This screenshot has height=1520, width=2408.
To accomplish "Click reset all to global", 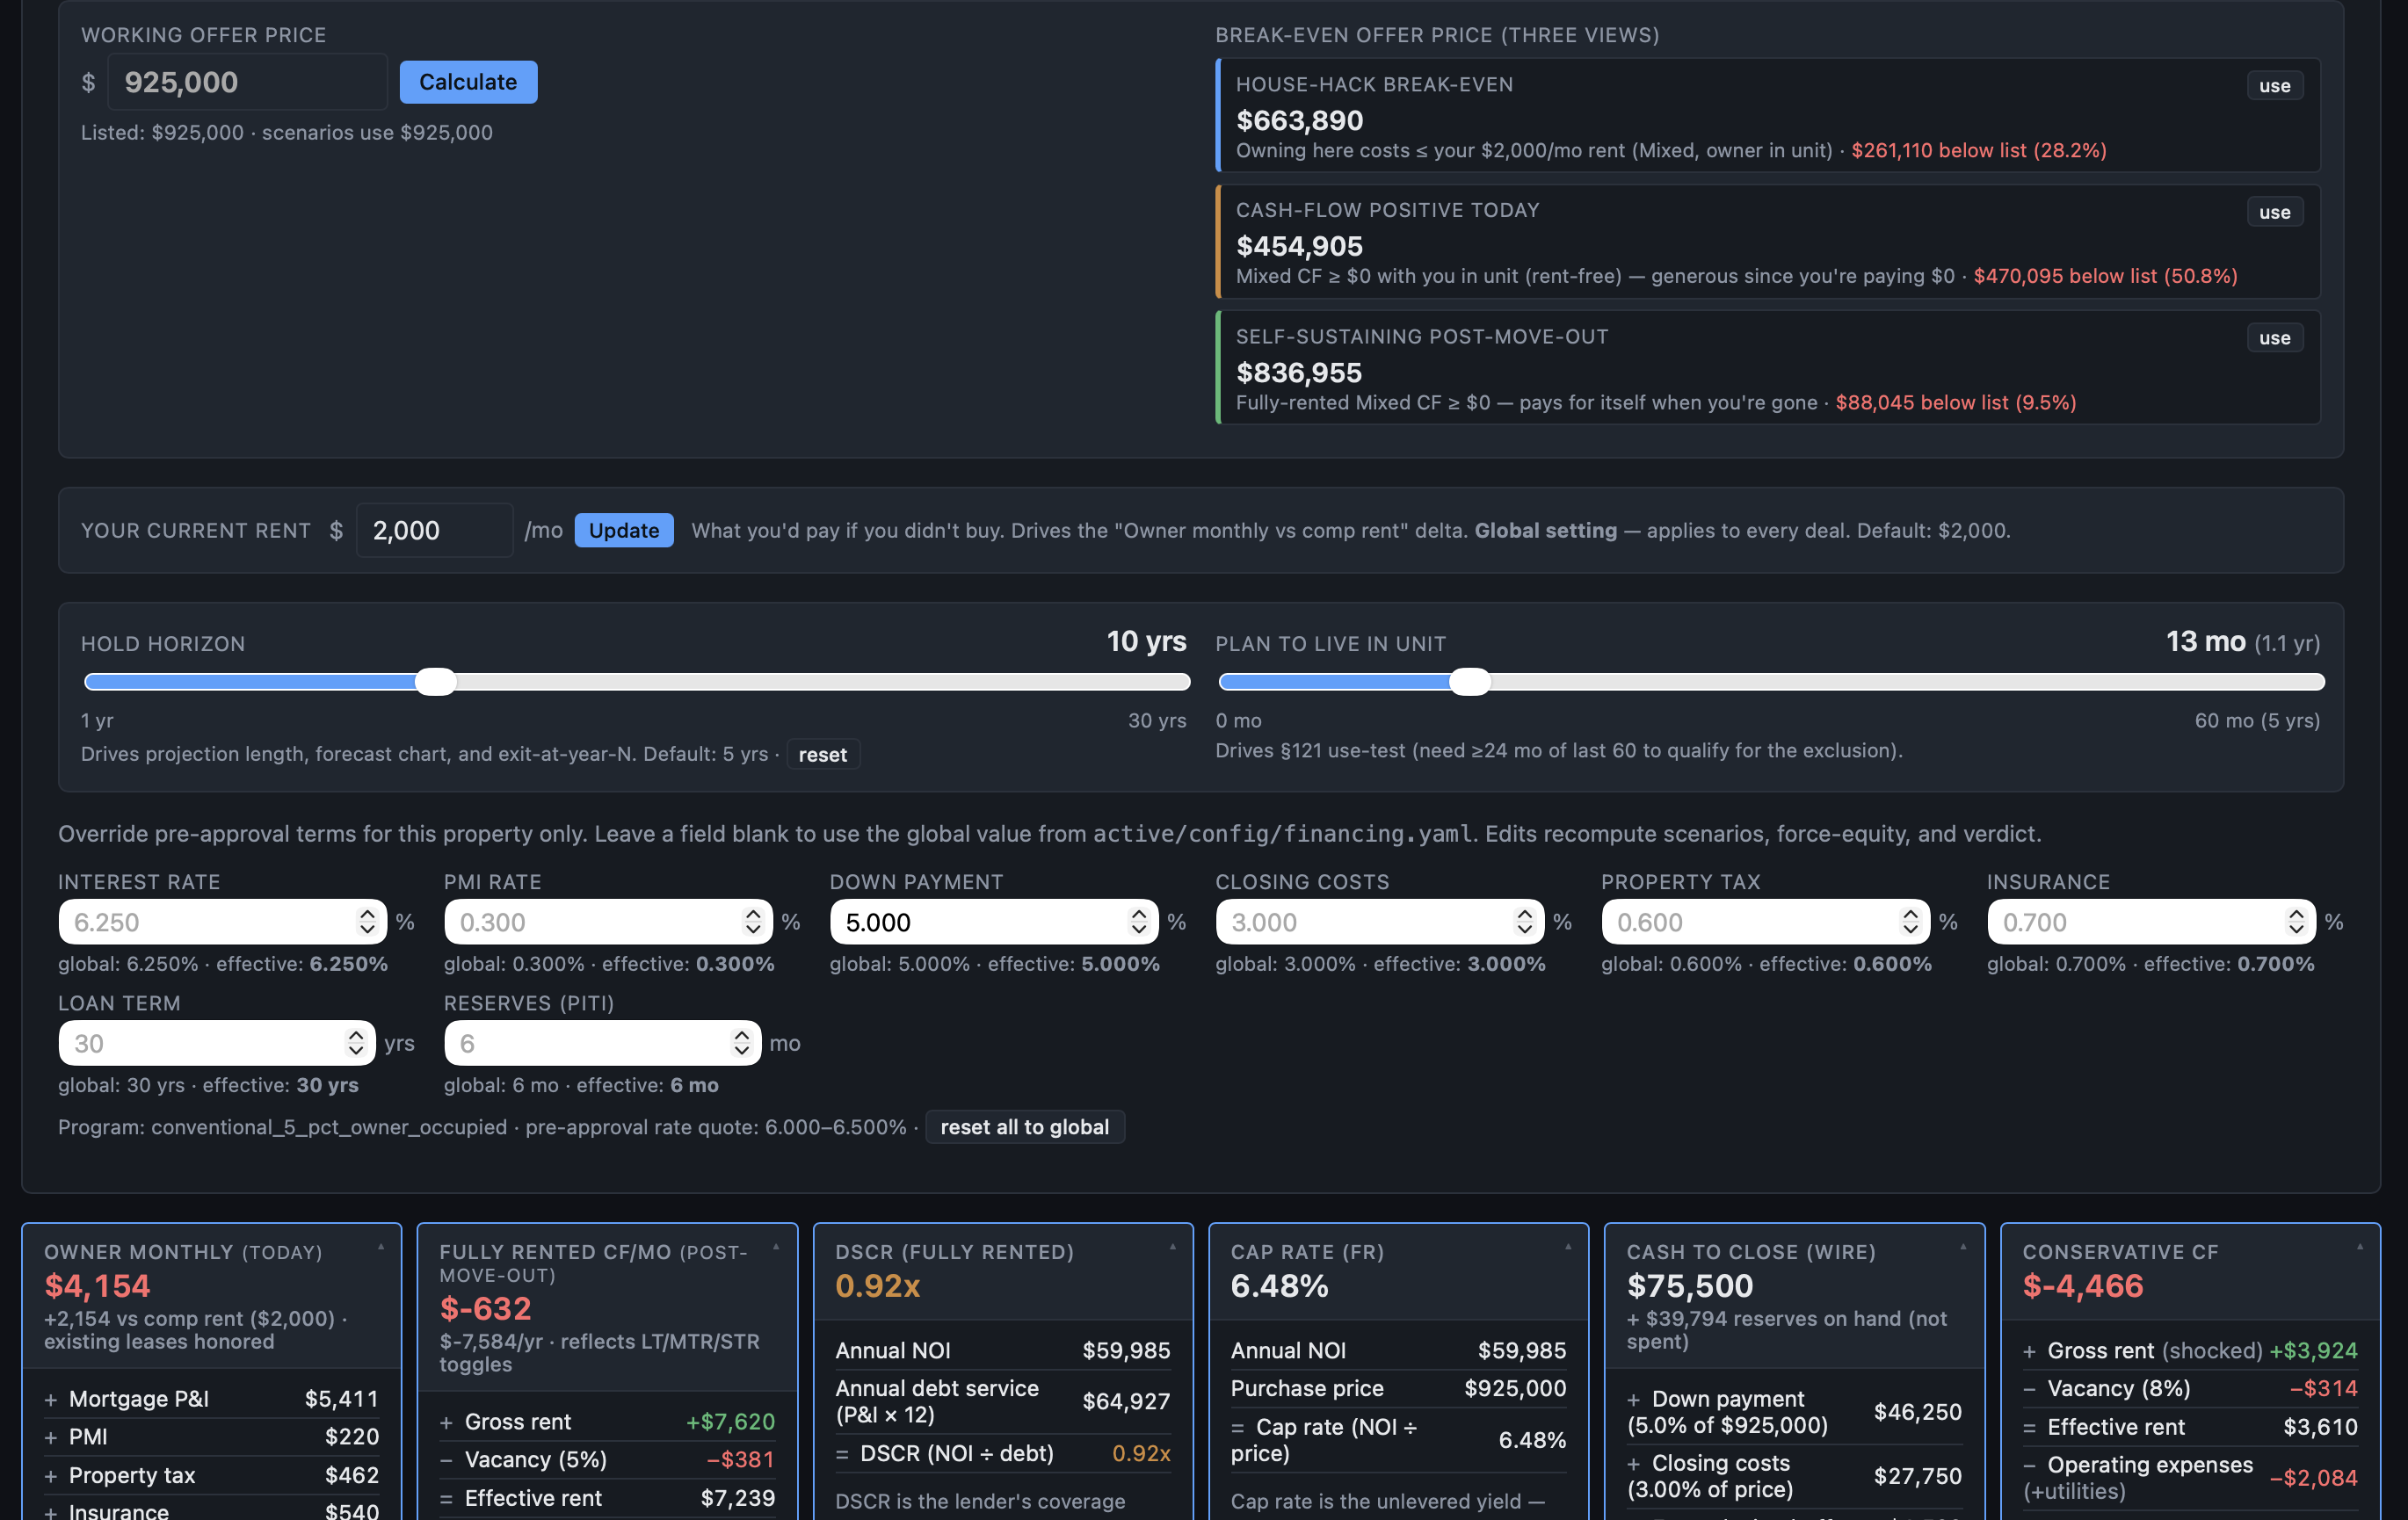I will click(x=1025, y=1127).
